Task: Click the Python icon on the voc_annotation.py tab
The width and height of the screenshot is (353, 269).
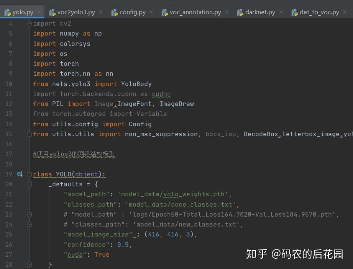Action: (165, 12)
